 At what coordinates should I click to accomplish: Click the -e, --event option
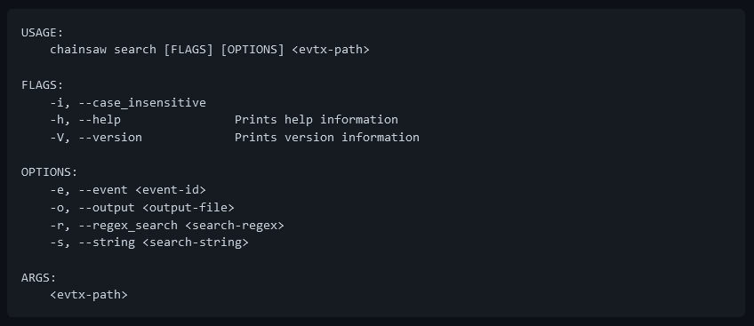tap(89, 189)
